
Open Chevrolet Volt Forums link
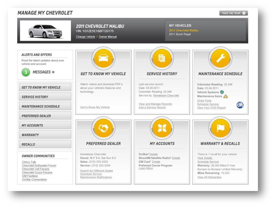point(36,169)
